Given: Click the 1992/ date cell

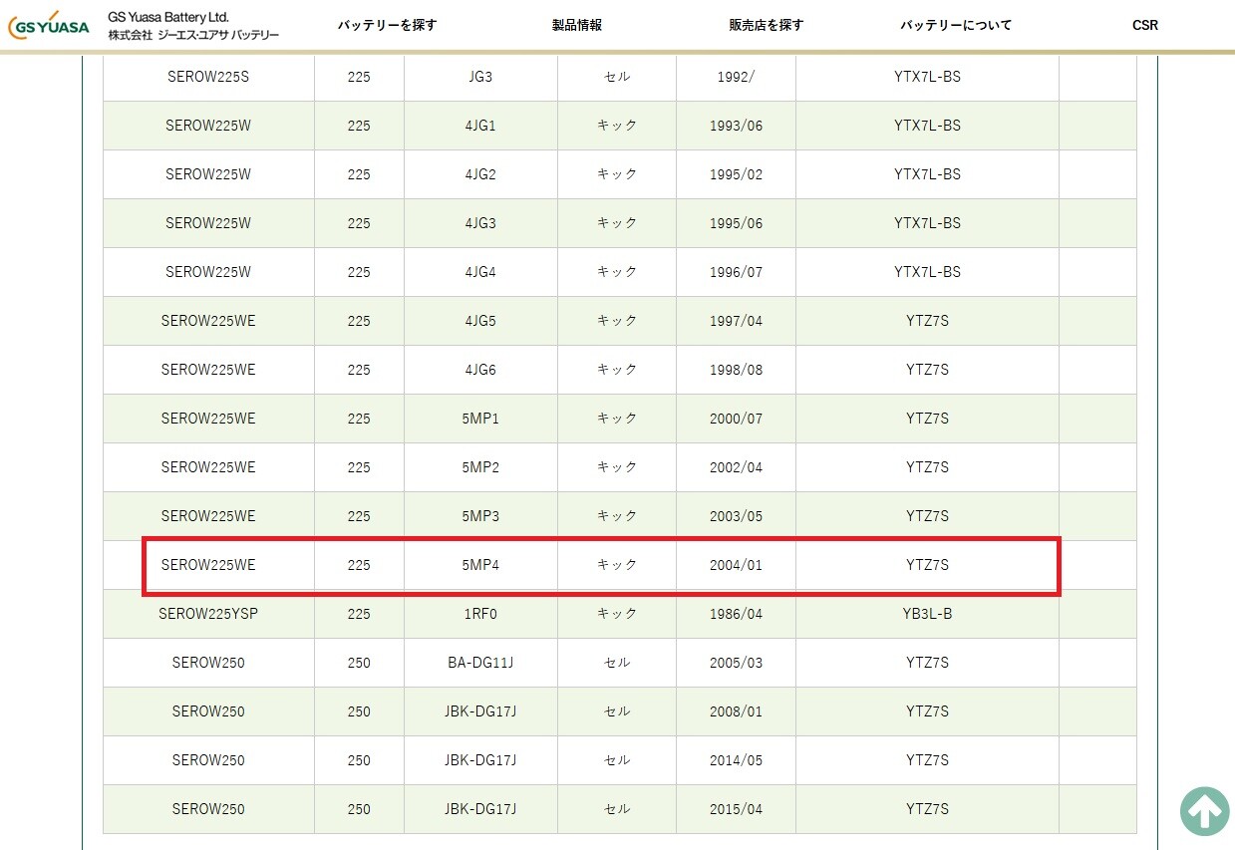Looking at the screenshot, I should (736, 77).
